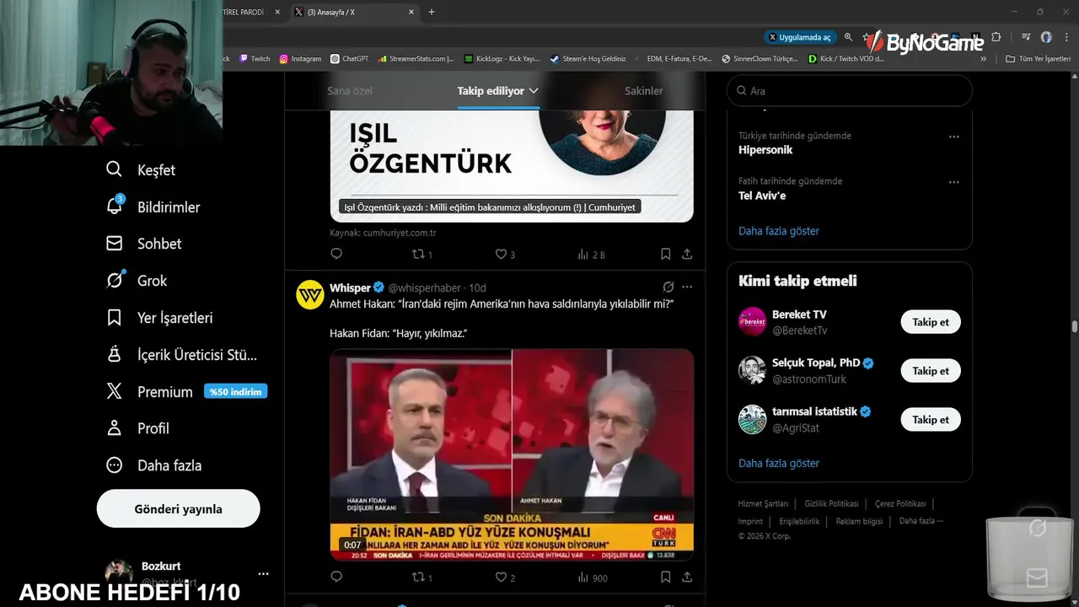The height and width of the screenshot is (607, 1079).
Task: Open options for Tel Aviv'e trend
Action: click(x=953, y=182)
